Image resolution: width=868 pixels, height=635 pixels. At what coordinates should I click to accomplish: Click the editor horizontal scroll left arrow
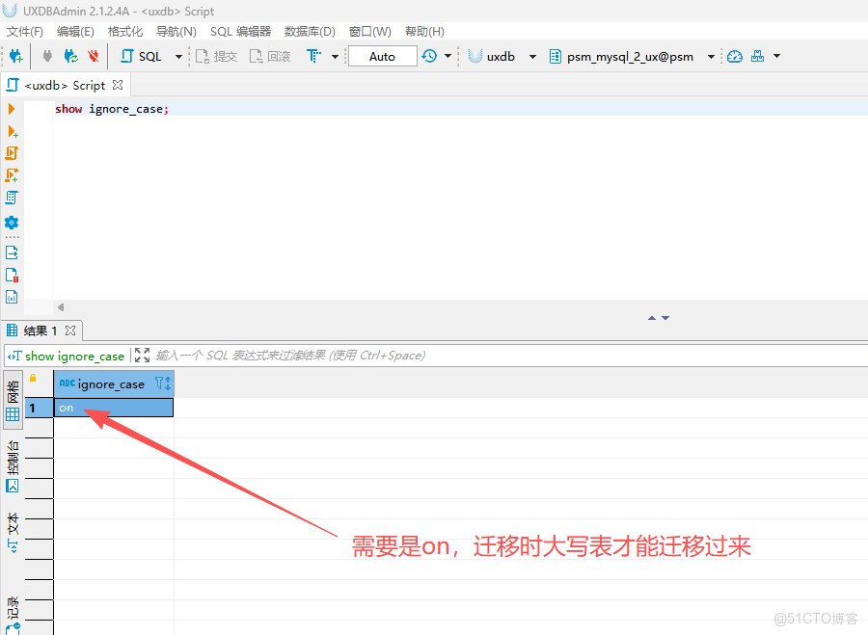point(61,307)
